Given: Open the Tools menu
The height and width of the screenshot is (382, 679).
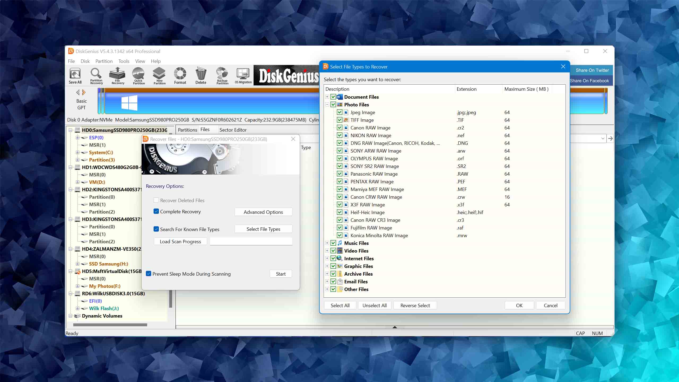Looking at the screenshot, I should coord(124,61).
